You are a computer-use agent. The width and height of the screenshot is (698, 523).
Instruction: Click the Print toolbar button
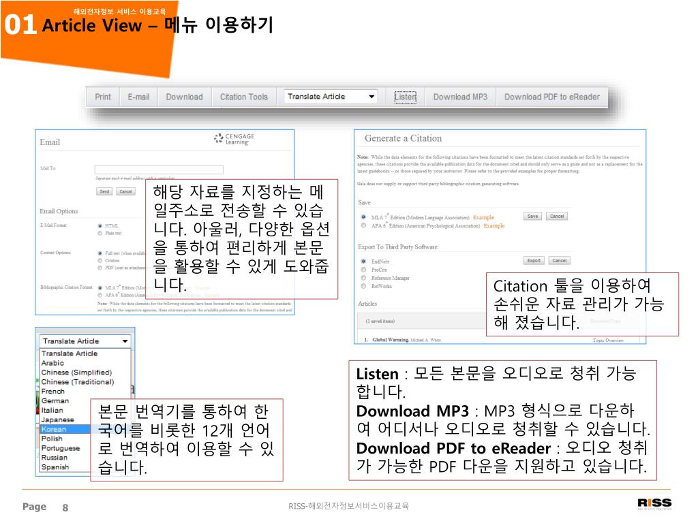coord(103,97)
